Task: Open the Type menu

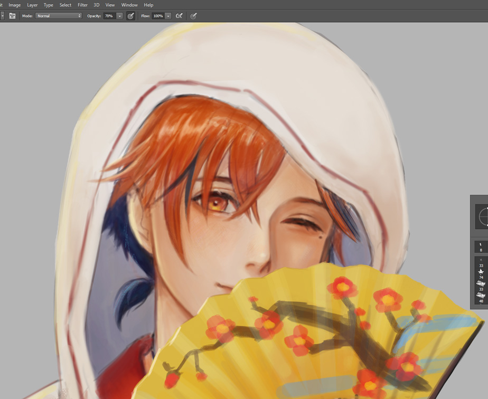Action: [x=48, y=5]
